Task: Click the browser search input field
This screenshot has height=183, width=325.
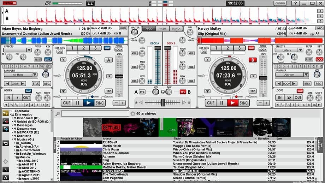Action: point(95,113)
